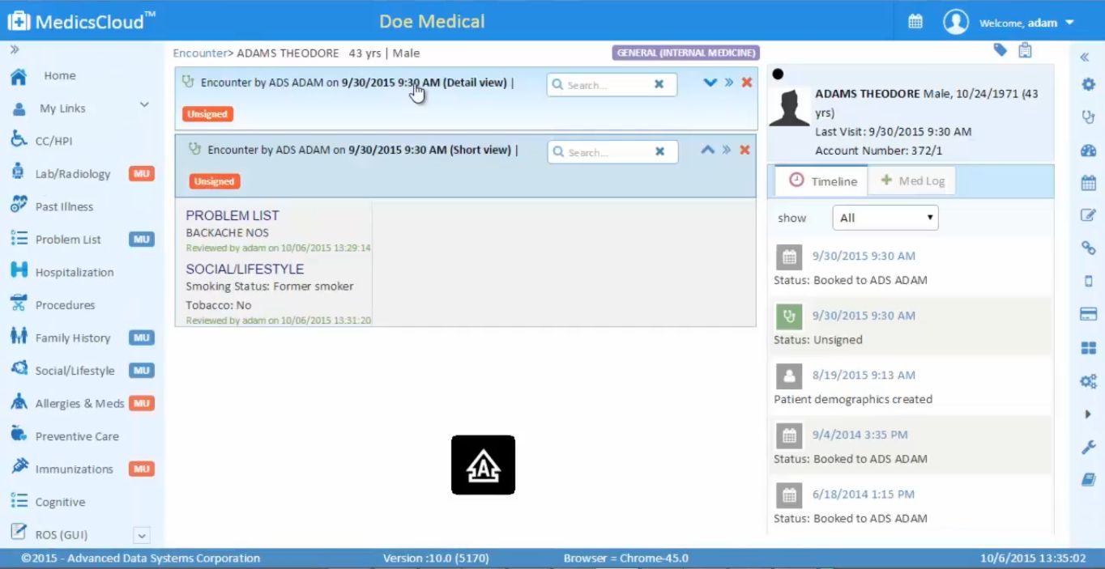Click General (Internal Medicine) specialty badge
1105x569 pixels.
click(x=685, y=53)
